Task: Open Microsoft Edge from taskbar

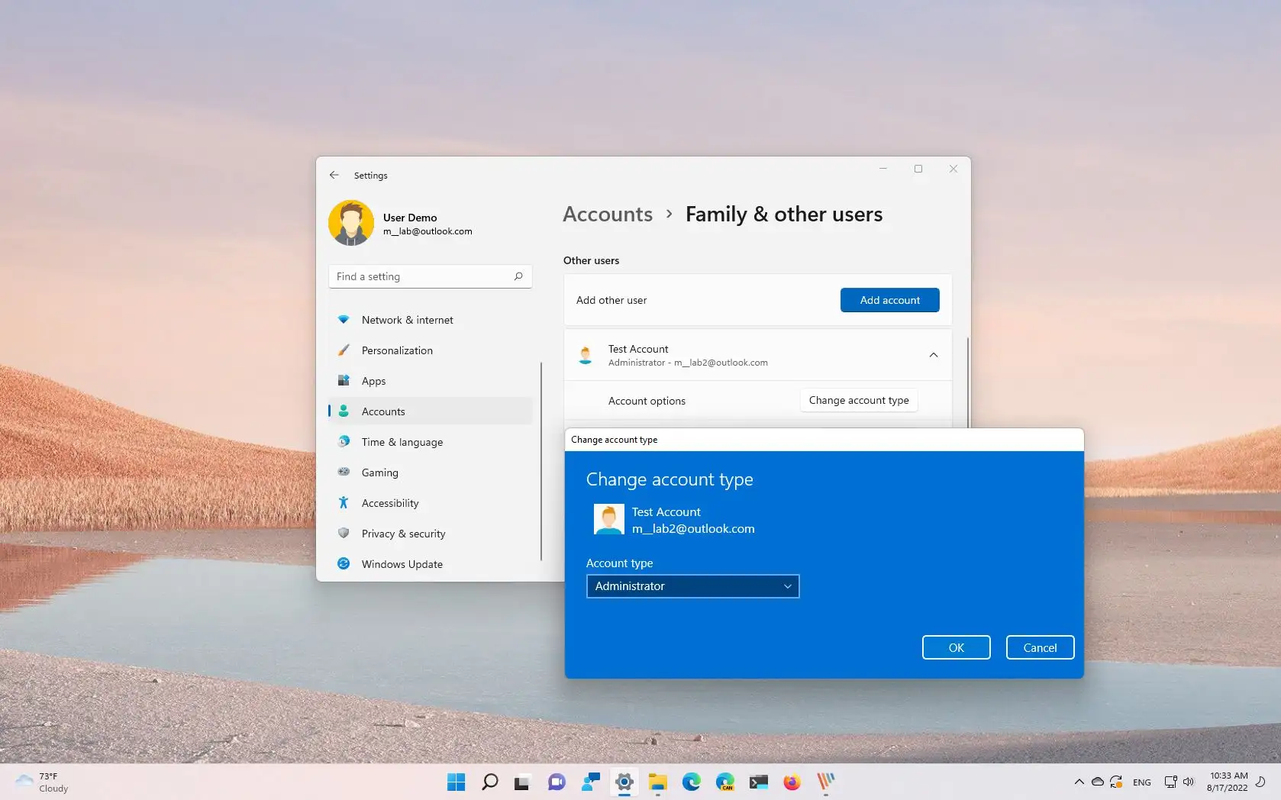Action: pos(692,782)
